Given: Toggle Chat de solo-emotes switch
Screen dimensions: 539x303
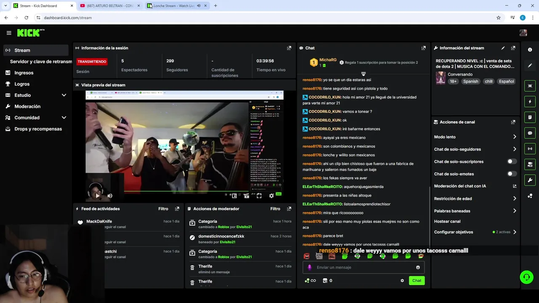Looking at the screenshot, I should coord(512,174).
